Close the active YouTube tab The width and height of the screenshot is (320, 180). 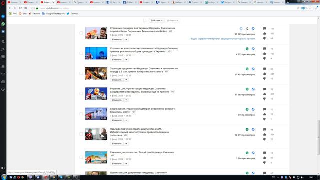53,2
